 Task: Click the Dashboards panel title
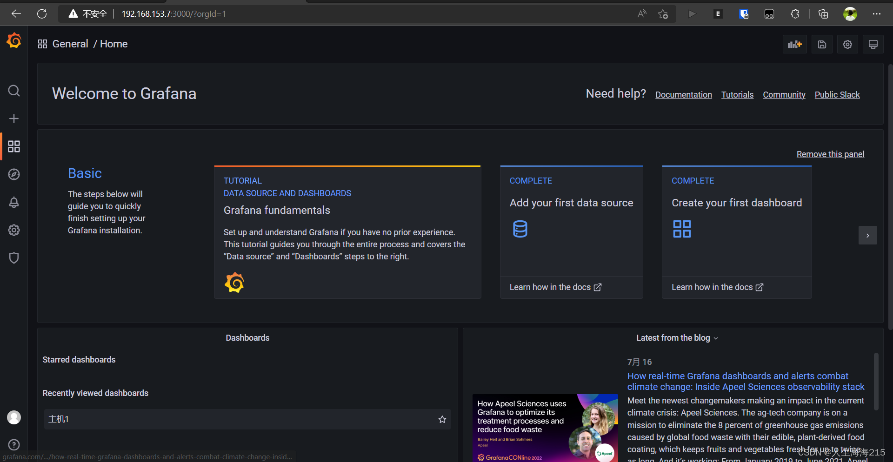pos(247,338)
